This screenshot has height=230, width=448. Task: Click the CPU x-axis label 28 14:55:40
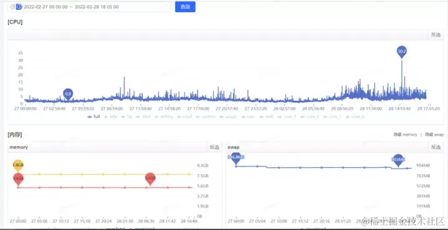tap(399, 109)
